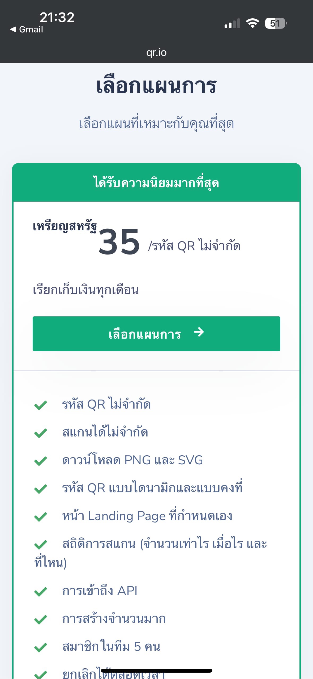This screenshot has width=313, height=679.
Task: Click the arrow icon on the green plan button
Action: 199,332
